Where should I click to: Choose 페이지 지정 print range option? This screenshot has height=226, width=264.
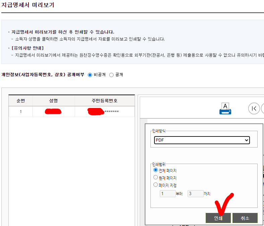pyautogui.click(x=155, y=185)
